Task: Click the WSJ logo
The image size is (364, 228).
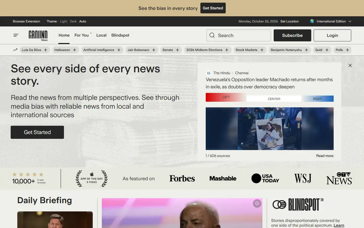Action: [303, 179]
